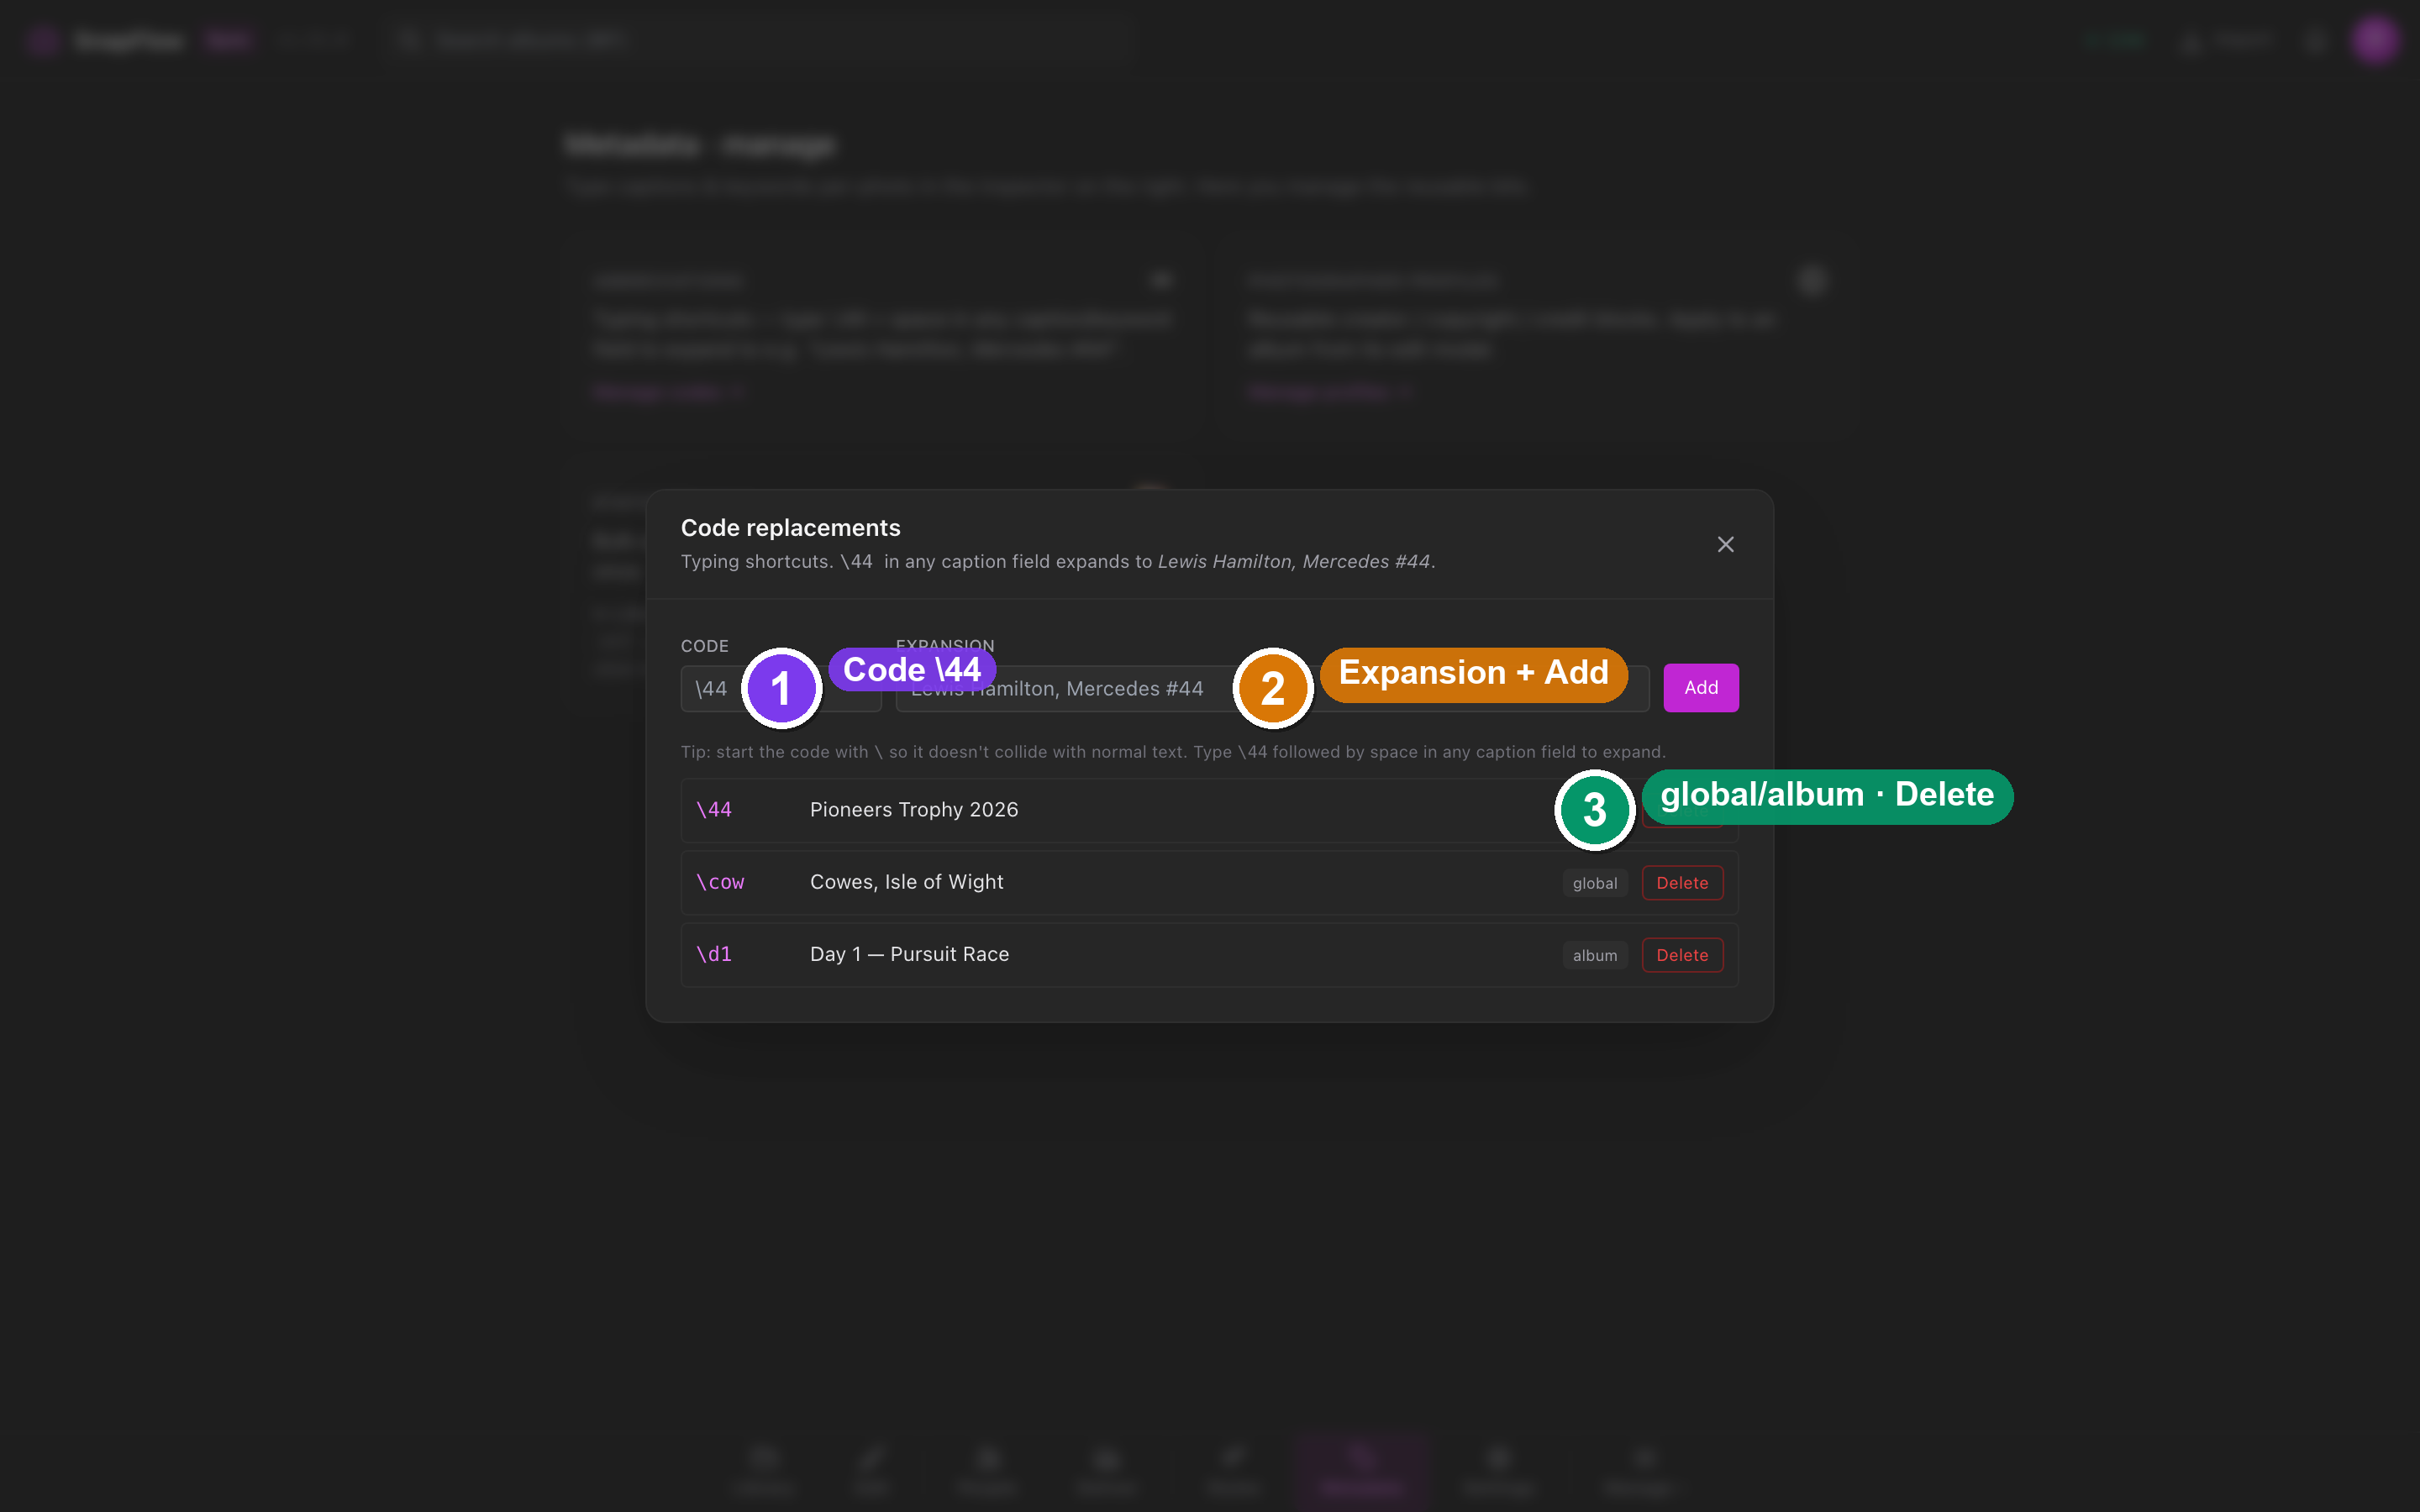Viewport: 2420px width, 1512px height.
Task: Delete the \d1 code replacement
Action: pos(1682,955)
